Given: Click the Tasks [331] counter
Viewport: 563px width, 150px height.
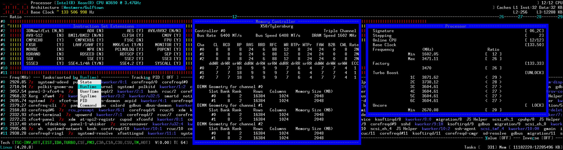Looking at the screenshot, I should 480,147.
